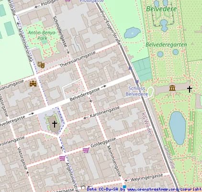The width and height of the screenshot is (202, 192).
Task: Click the 'KG Wieden' district label
Action: click(x=146, y=124)
